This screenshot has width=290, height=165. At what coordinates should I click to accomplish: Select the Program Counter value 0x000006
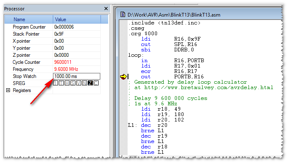point(64,27)
